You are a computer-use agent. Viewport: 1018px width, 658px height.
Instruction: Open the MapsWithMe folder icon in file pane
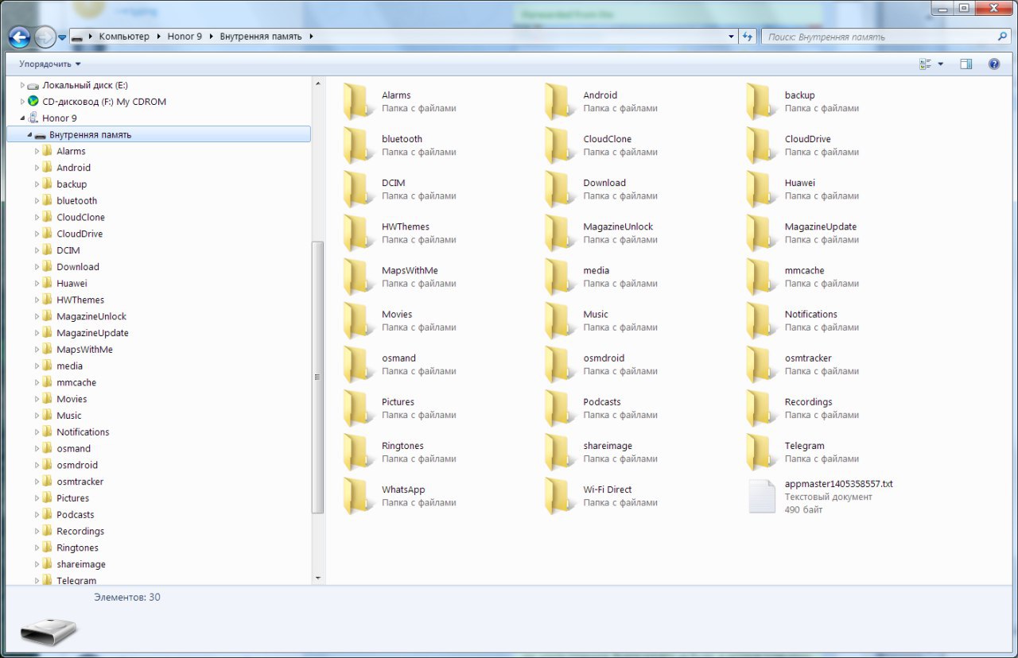tap(359, 277)
